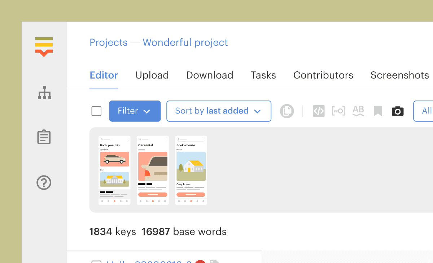Open the clipboard tasks sidebar icon
This screenshot has width=433, height=263.
point(44,137)
